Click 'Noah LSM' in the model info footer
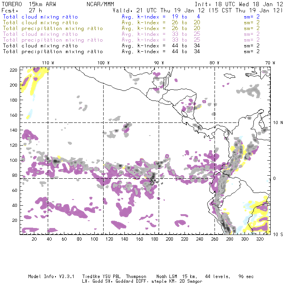Screen dimensions: 285x285 [167, 277]
